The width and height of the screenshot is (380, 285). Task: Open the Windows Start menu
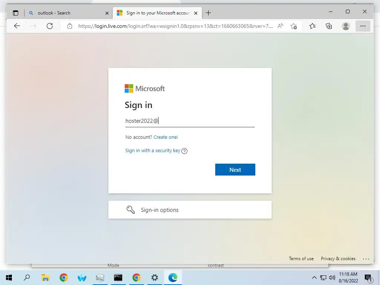[9, 278]
